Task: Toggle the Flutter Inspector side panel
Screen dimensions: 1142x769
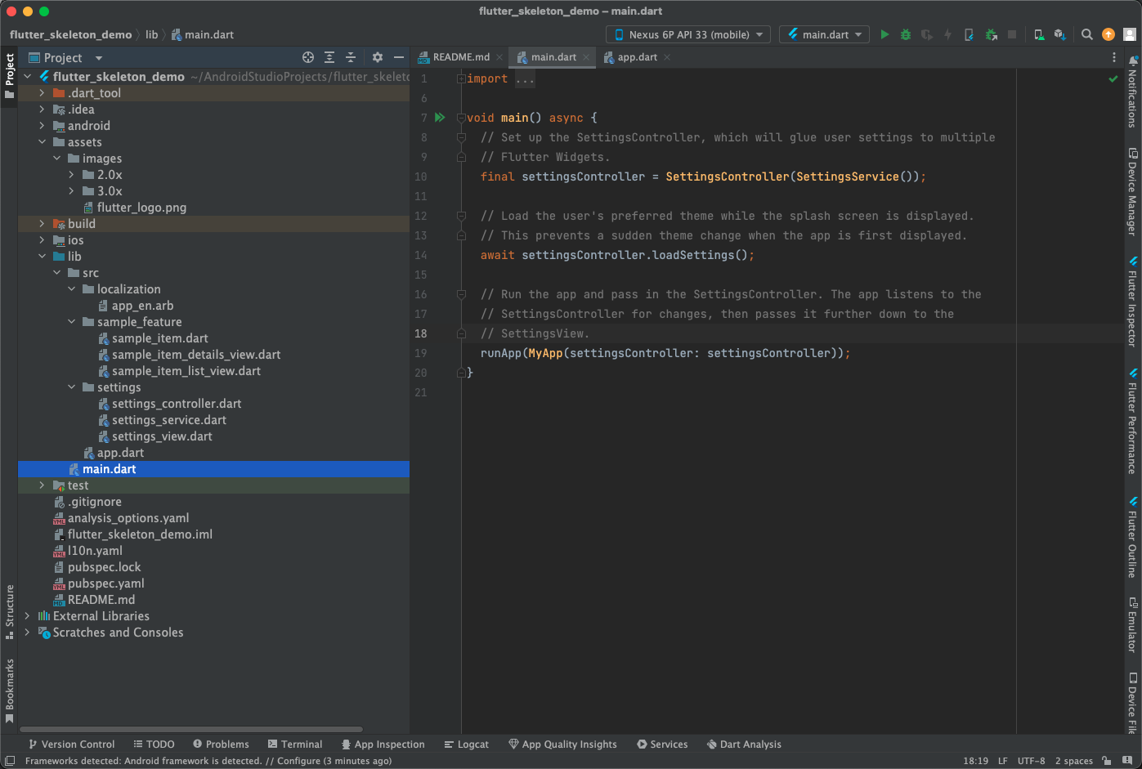Action: [1133, 302]
